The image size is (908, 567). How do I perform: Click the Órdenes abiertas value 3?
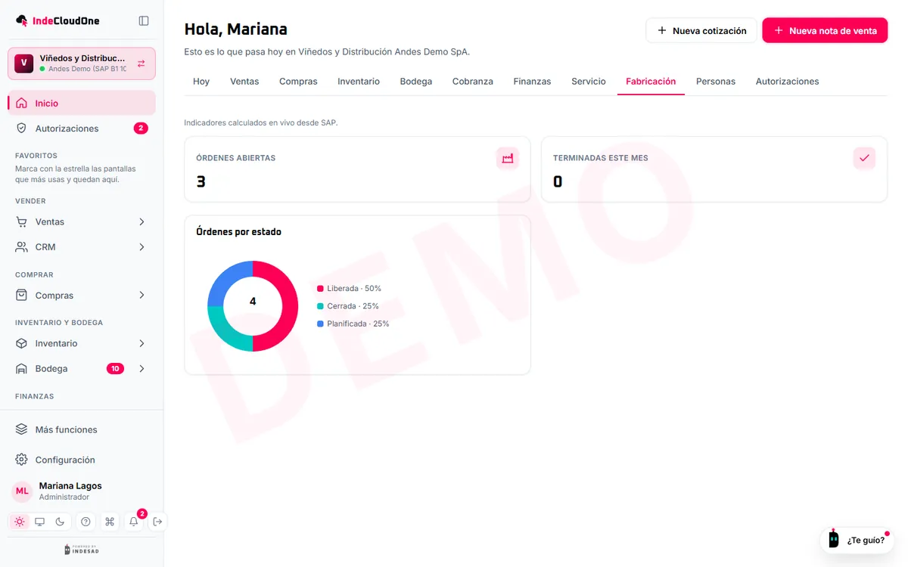coord(201,181)
